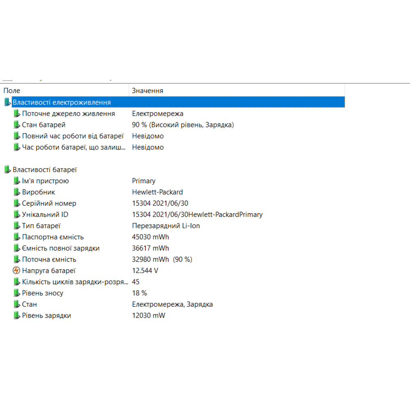Click the value Primary
The image size is (410, 410).
[x=143, y=181]
